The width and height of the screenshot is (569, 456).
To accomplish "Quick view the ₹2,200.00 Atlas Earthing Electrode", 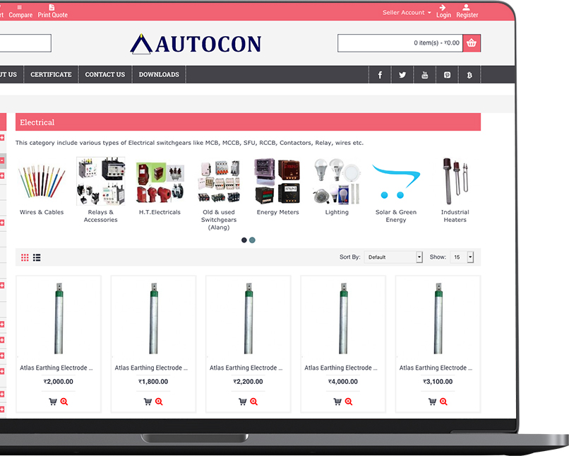I will 254,402.
